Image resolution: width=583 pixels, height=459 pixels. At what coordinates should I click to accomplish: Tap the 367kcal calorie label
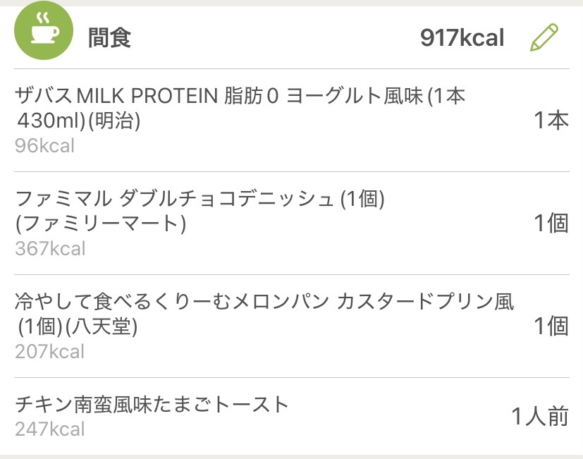click(x=50, y=249)
